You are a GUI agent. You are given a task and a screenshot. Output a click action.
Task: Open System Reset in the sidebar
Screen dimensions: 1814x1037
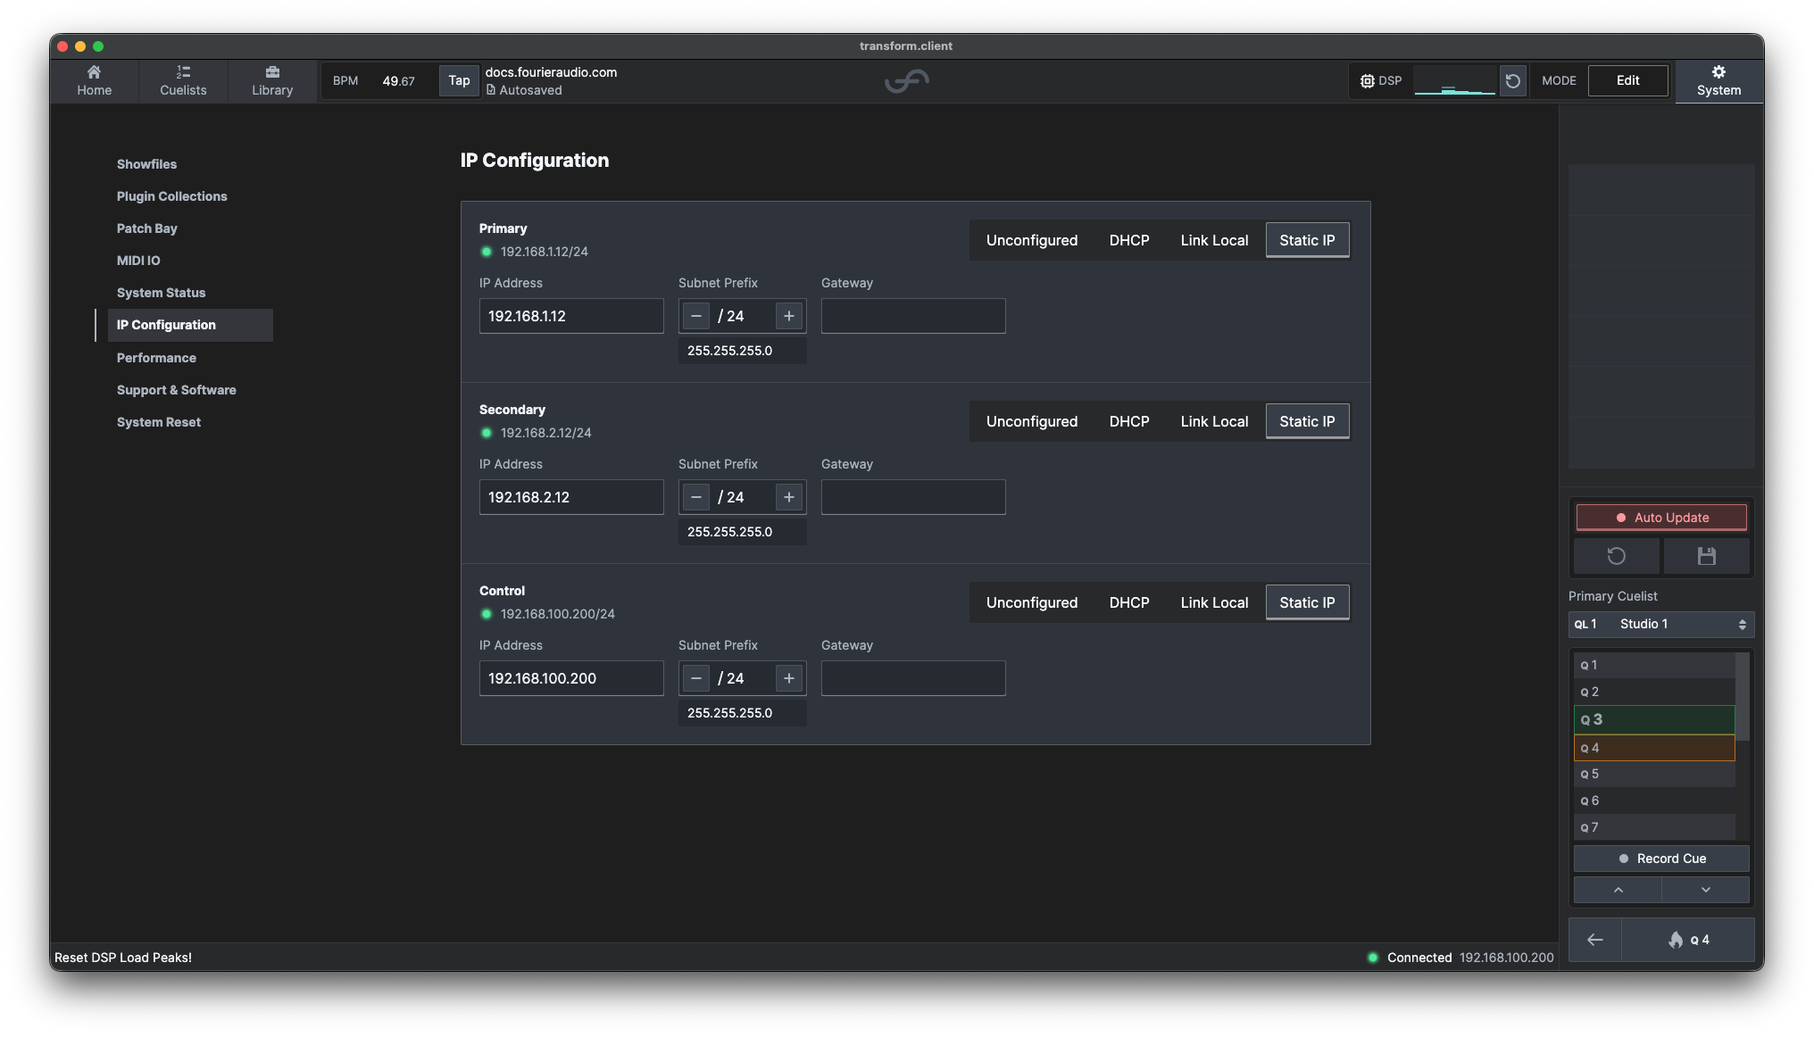click(x=159, y=422)
